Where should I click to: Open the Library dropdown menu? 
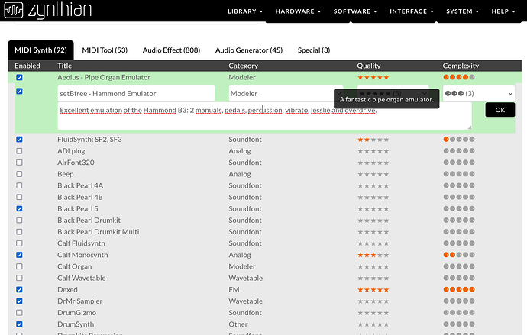(245, 11)
